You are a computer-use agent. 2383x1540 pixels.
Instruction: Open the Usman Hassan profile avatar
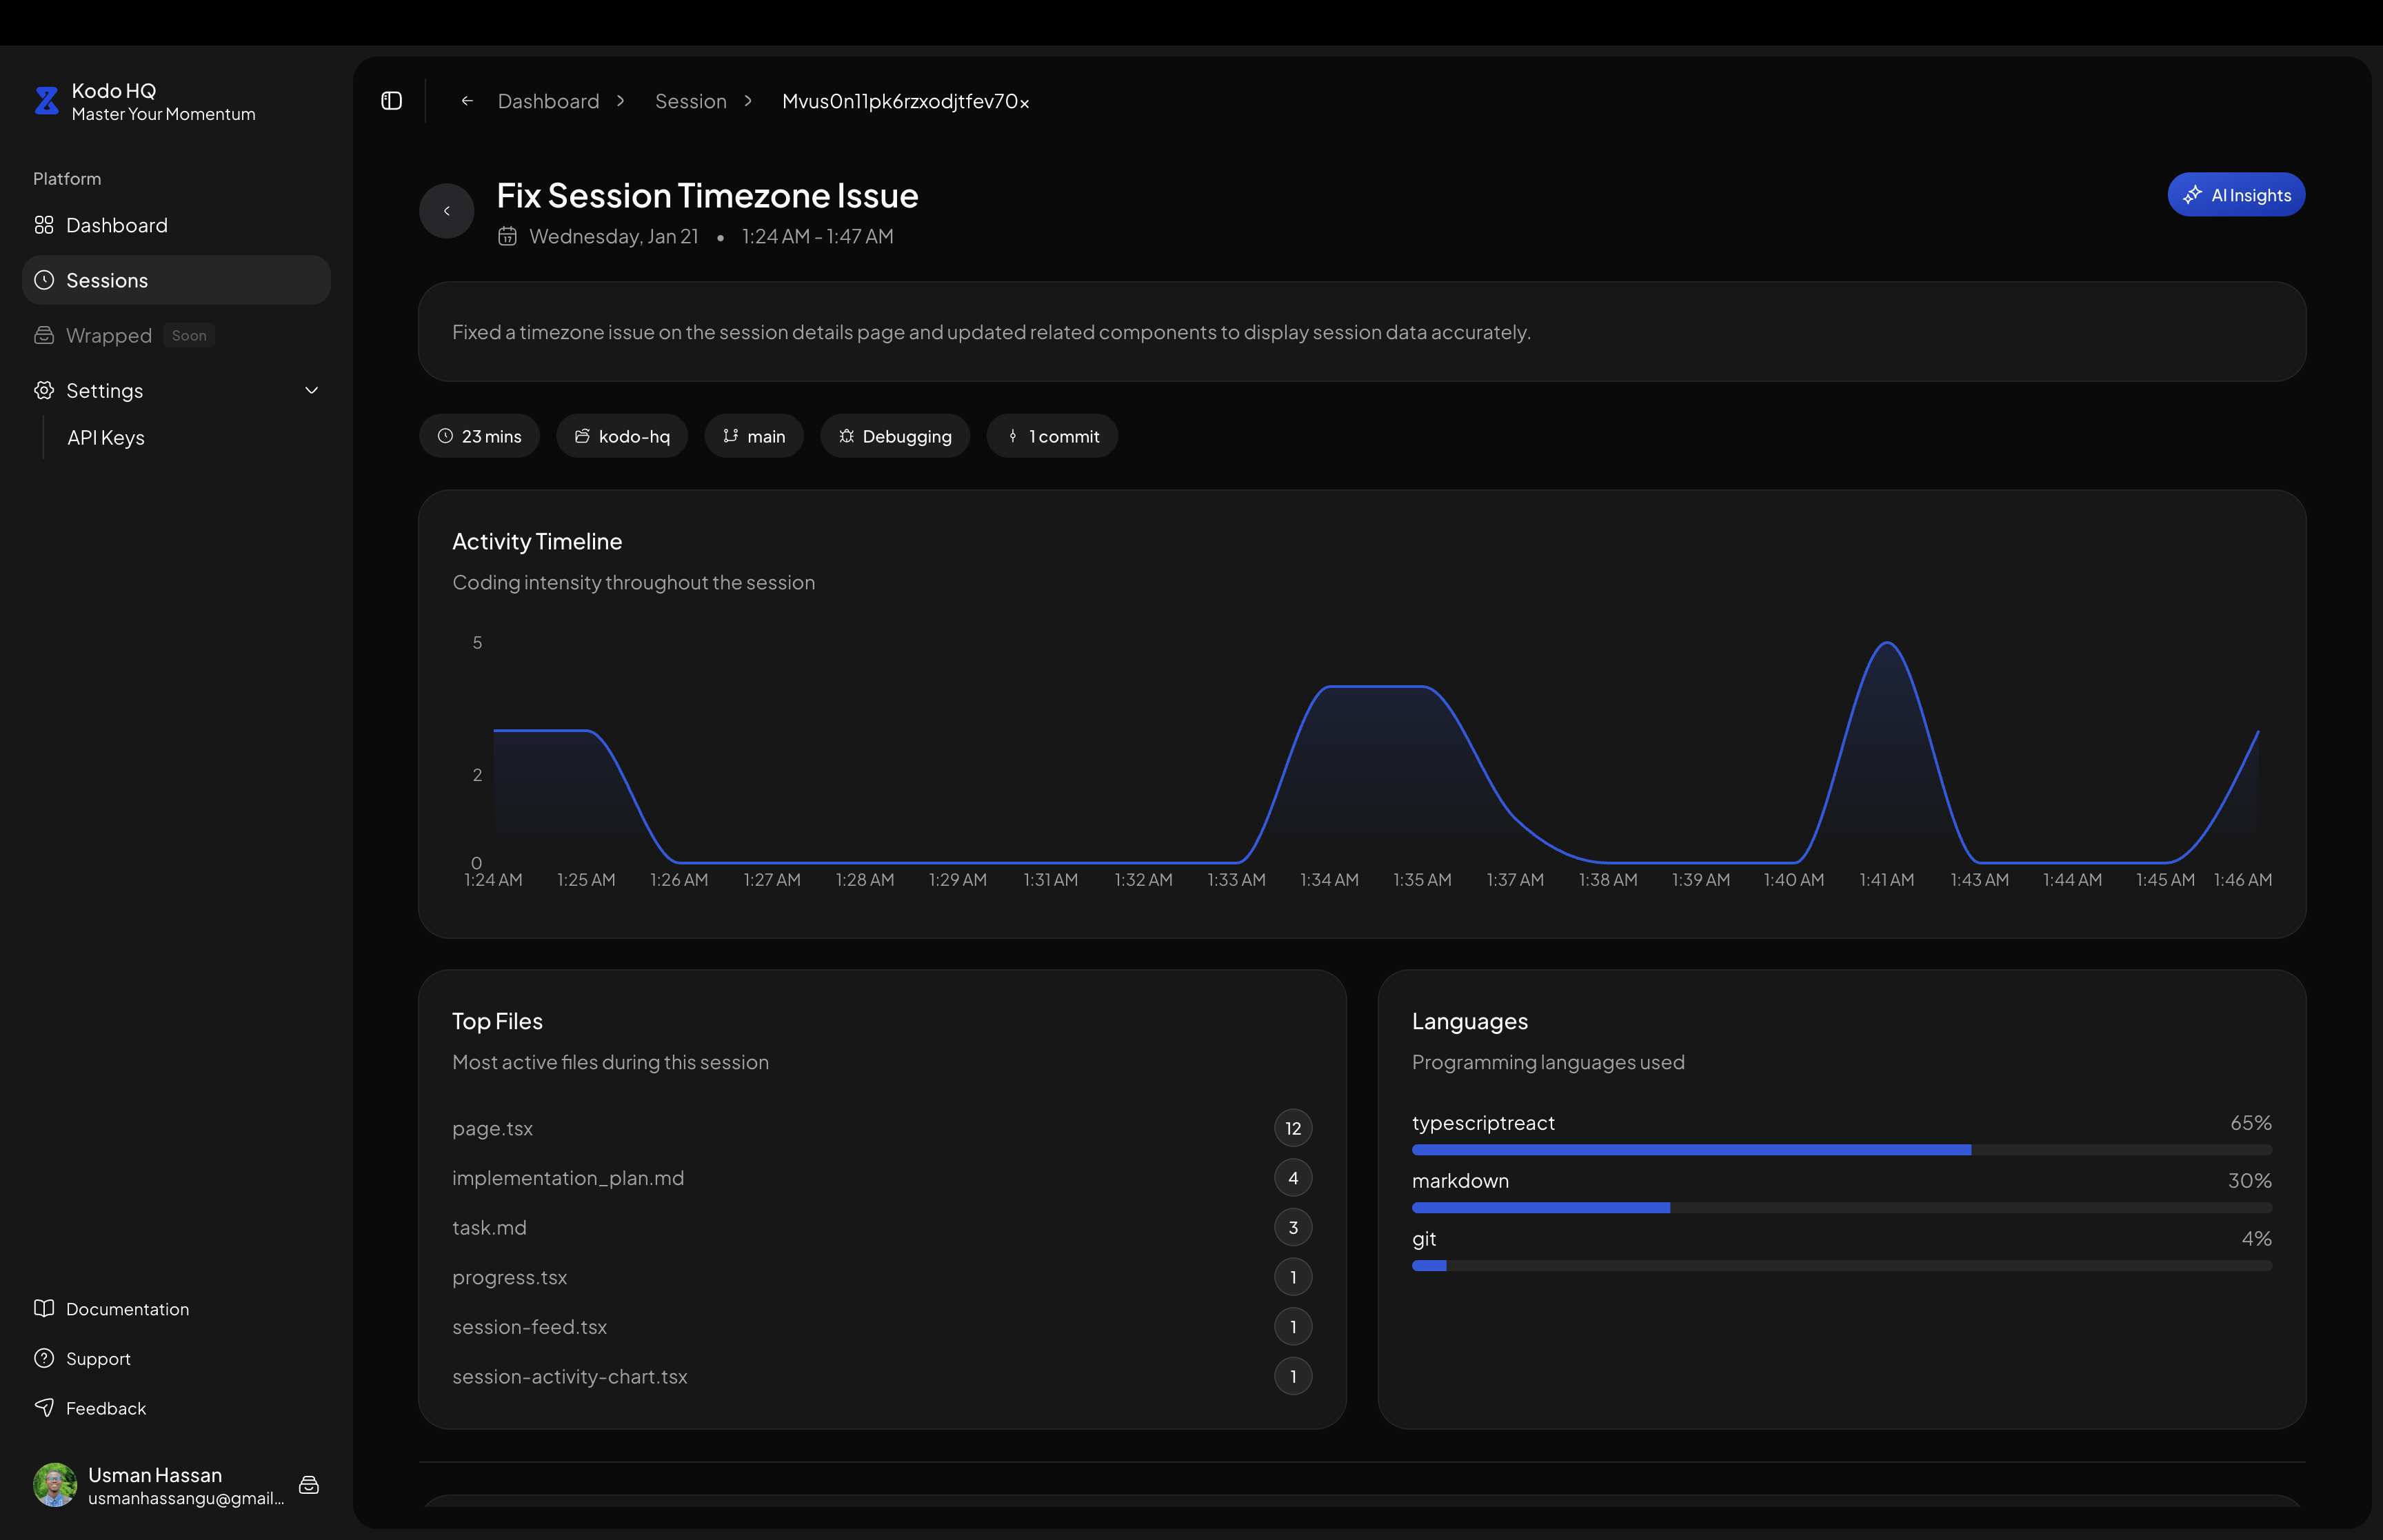pyautogui.click(x=55, y=1485)
